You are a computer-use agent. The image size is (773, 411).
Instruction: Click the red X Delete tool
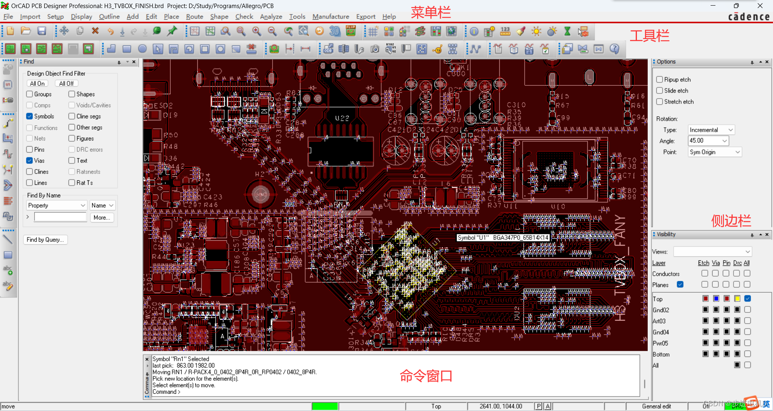click(x=95, y=31)
